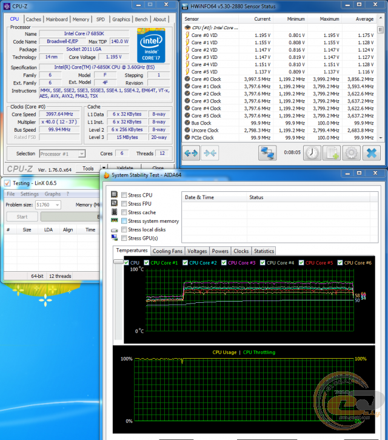Click the Tools button in CPU-Z
Viewport: 388px width, 440px height.
[x=88, y=168]
